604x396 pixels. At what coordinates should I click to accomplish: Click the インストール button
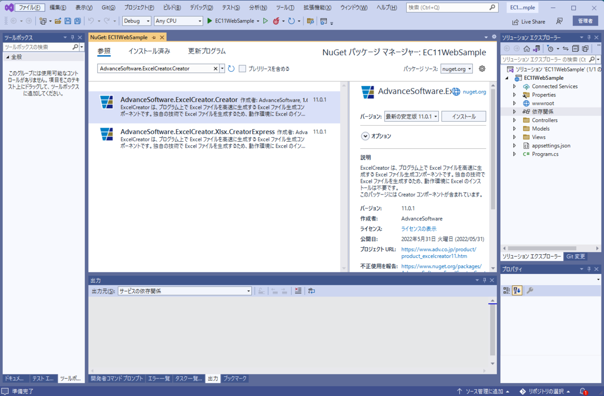pyautogui.click(x=464, y=116)
